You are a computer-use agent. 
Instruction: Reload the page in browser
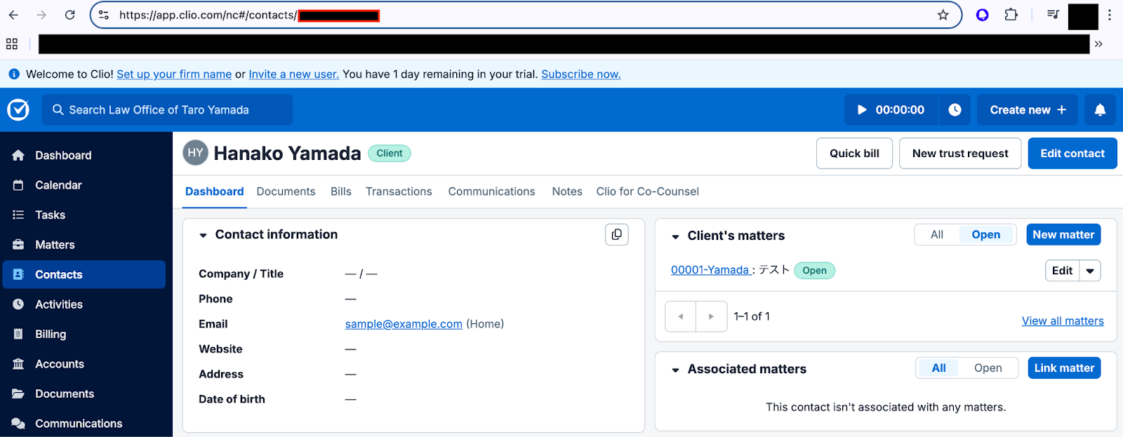click(x=69, y=15)
